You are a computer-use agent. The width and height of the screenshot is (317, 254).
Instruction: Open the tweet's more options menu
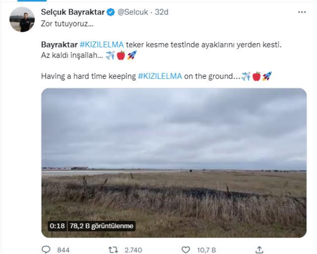pyautogui.click(x=302, y=12)
